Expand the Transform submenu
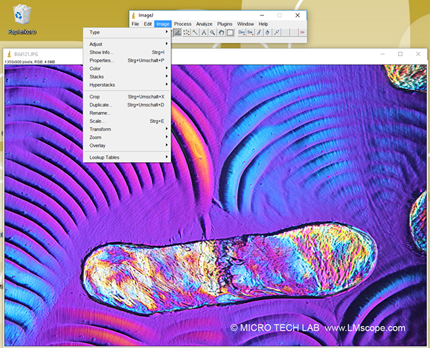Screen dimensions: 430x348 click(x=127, y=129)
